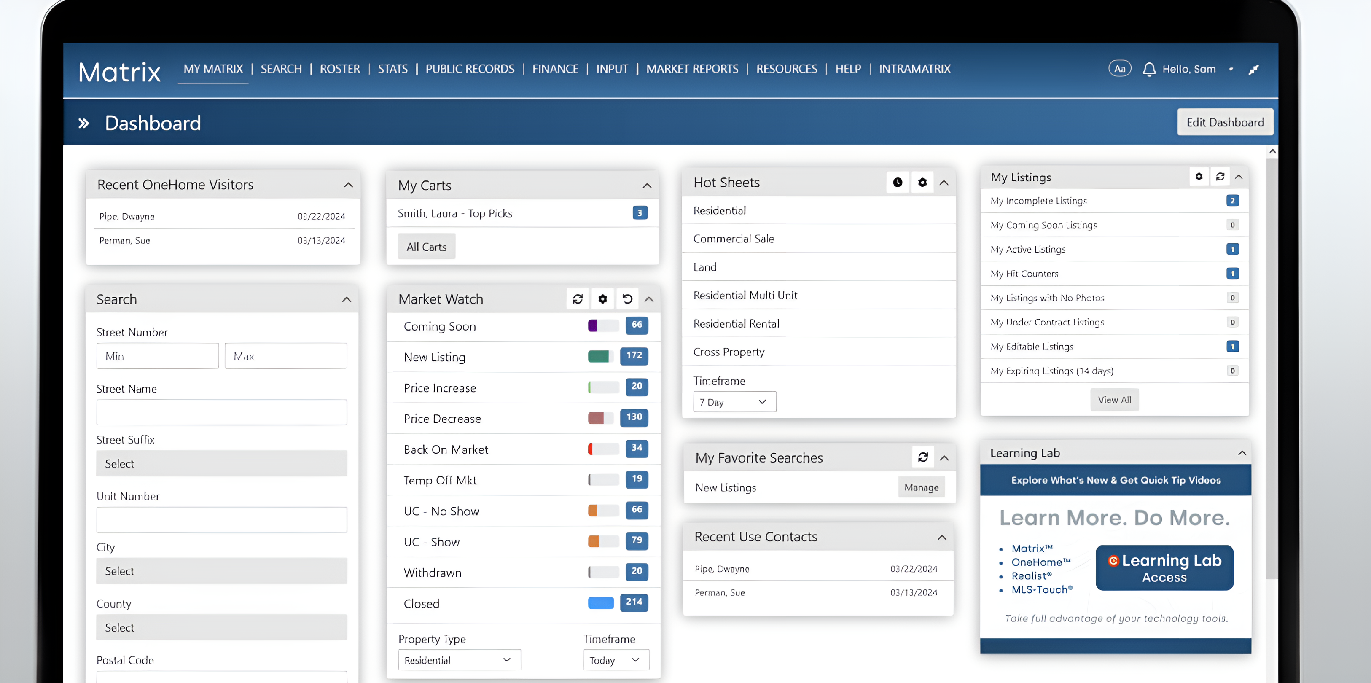Image resolution: width=1371 pixels, height=683 pixels.
Task: Click the Matrix logo
Action: [119, 72]
